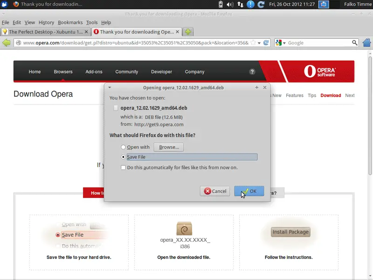Click the opera_12.02.1629_amd64.deb filename text
This screenshot has height=280, width=373.
pos(154,108)
